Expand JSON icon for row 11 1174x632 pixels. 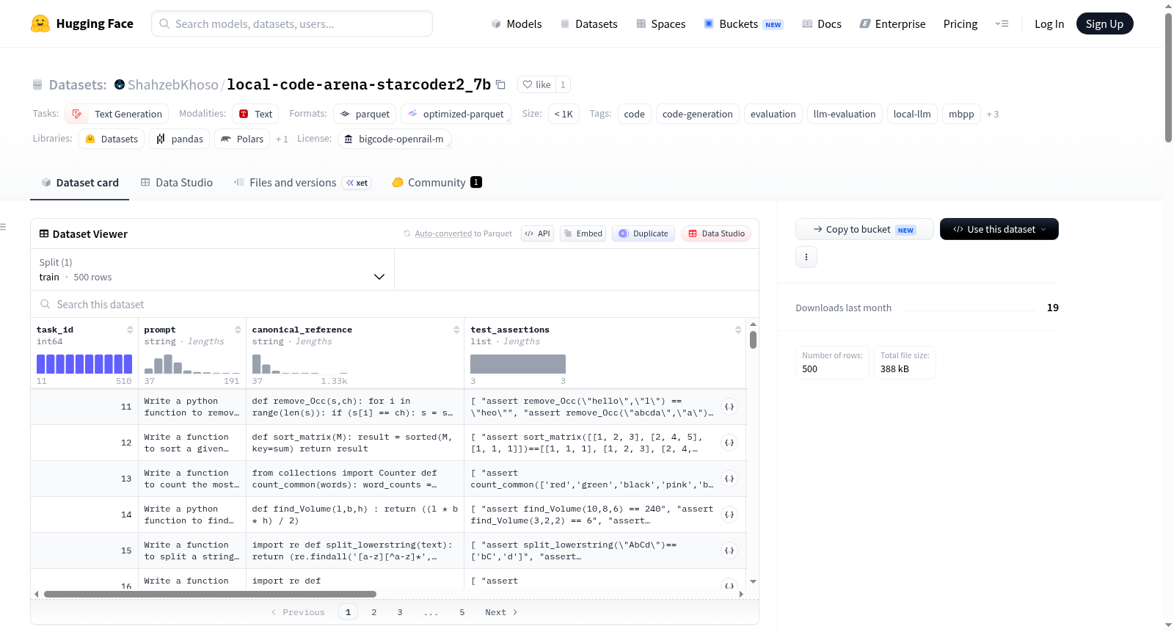click(729, 407)
